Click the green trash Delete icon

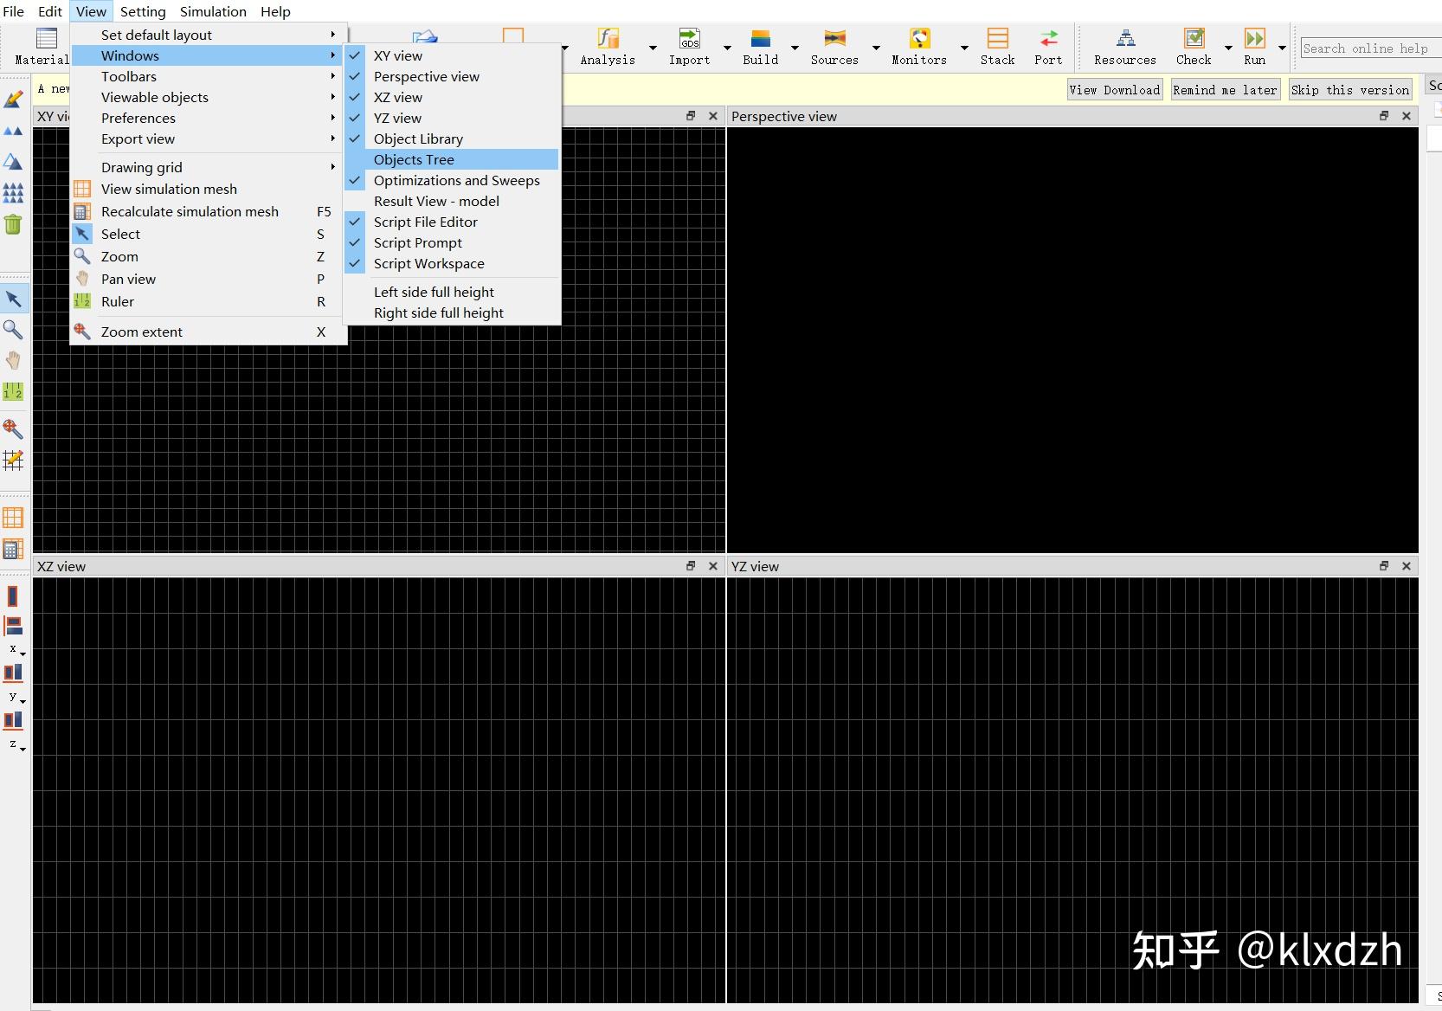[13, 224]
